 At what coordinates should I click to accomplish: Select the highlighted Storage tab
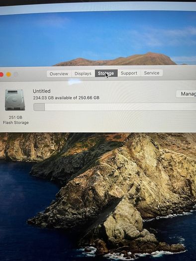click(106, 73)
